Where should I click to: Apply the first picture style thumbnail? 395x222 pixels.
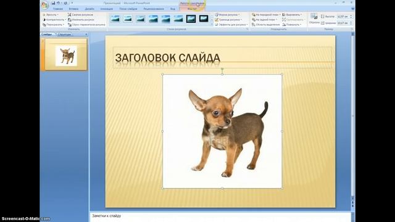point(115,18)
